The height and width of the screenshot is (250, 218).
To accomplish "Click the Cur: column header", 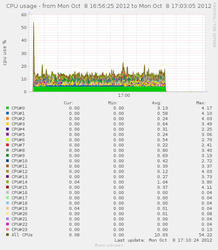I will (x=68, y=103).
